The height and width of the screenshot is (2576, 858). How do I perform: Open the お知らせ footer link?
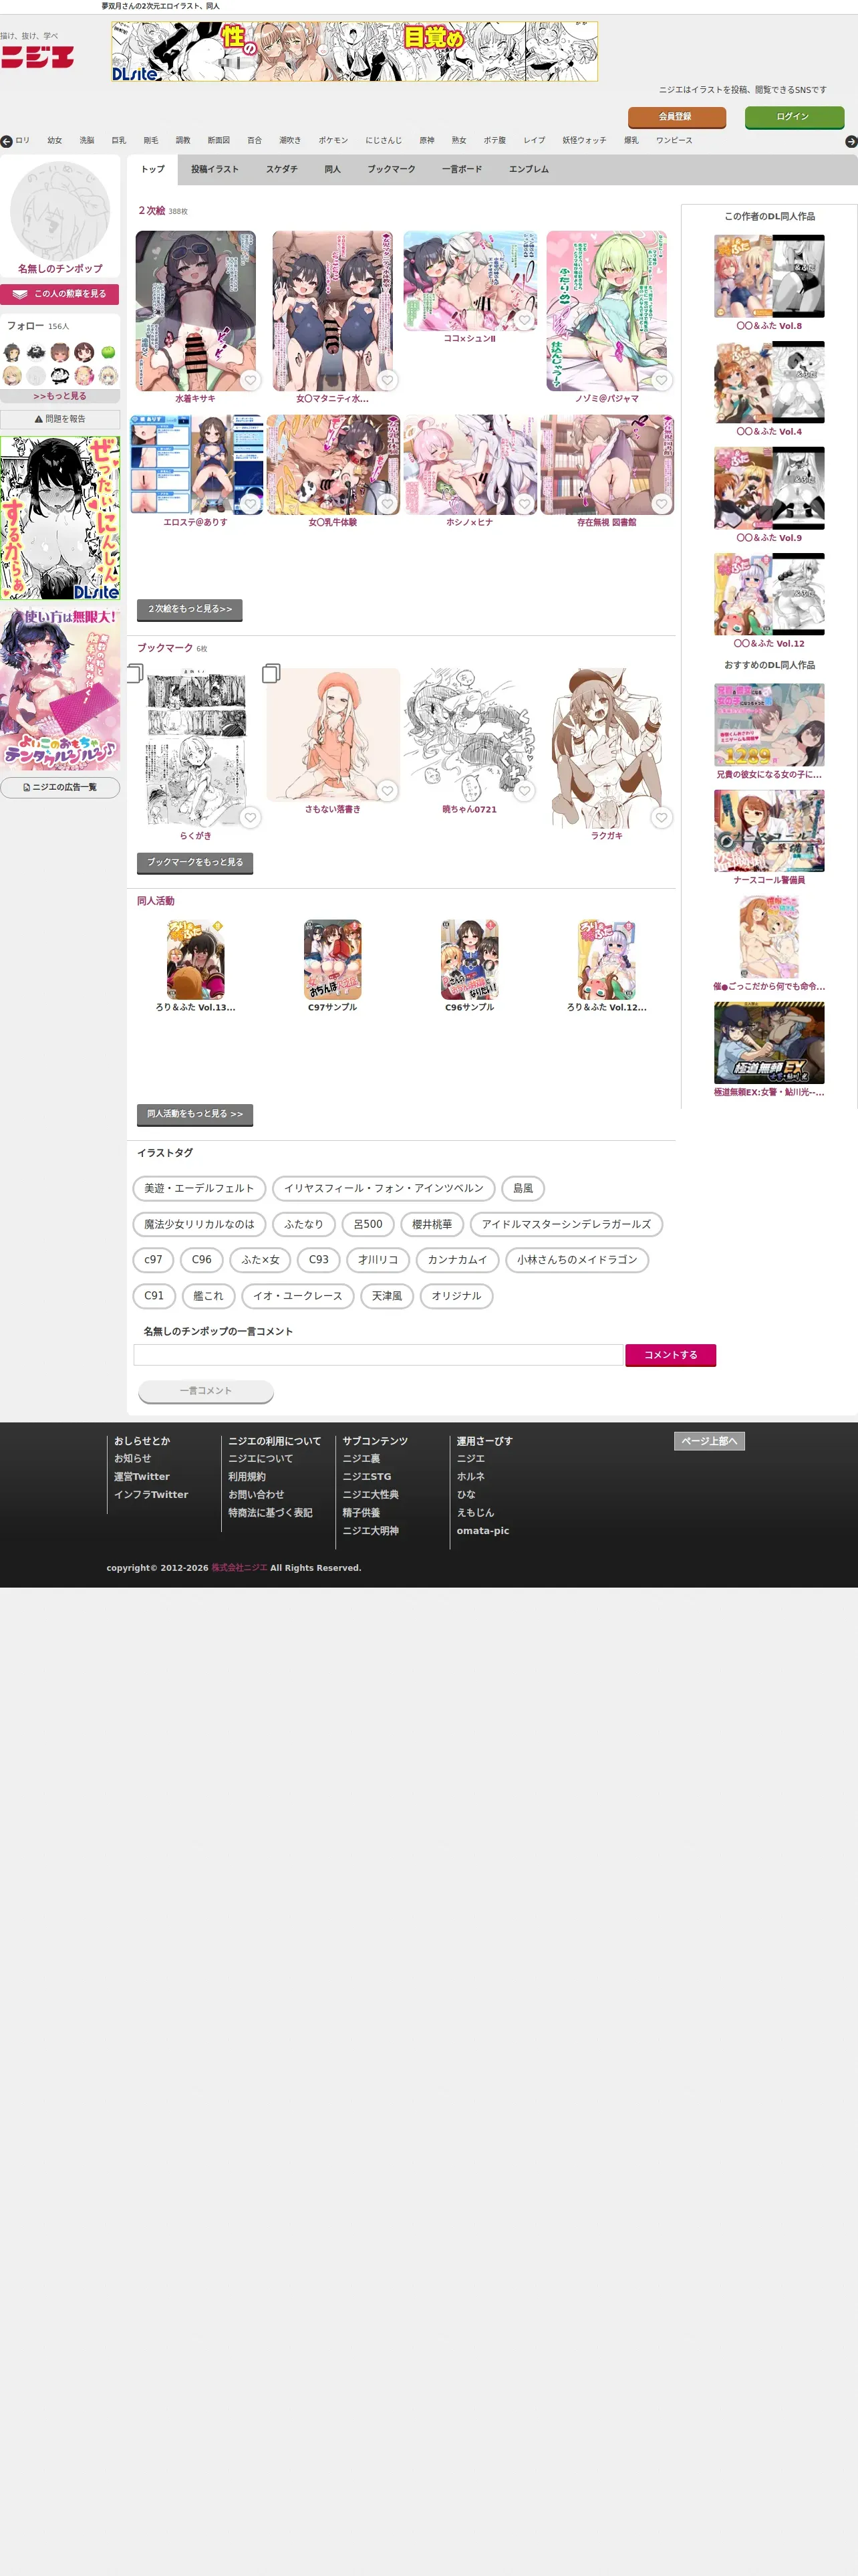[x=133, y=1459]
